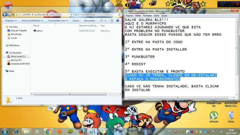Click the magnifier icon in Explorer search box
Viewport: 240px width, 135px height.
119,15
